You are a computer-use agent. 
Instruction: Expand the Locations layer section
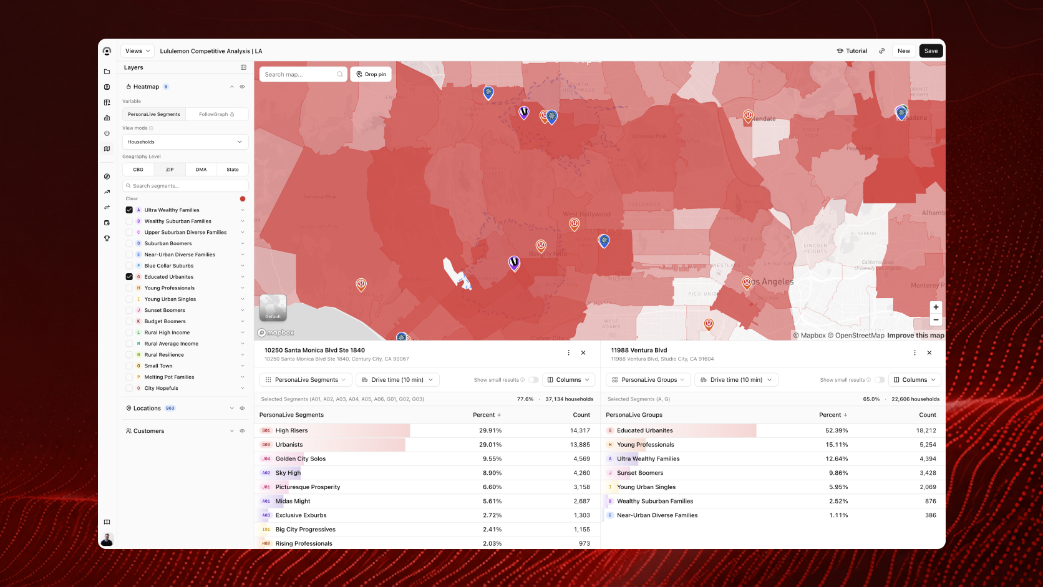click(x=232, y=409)
